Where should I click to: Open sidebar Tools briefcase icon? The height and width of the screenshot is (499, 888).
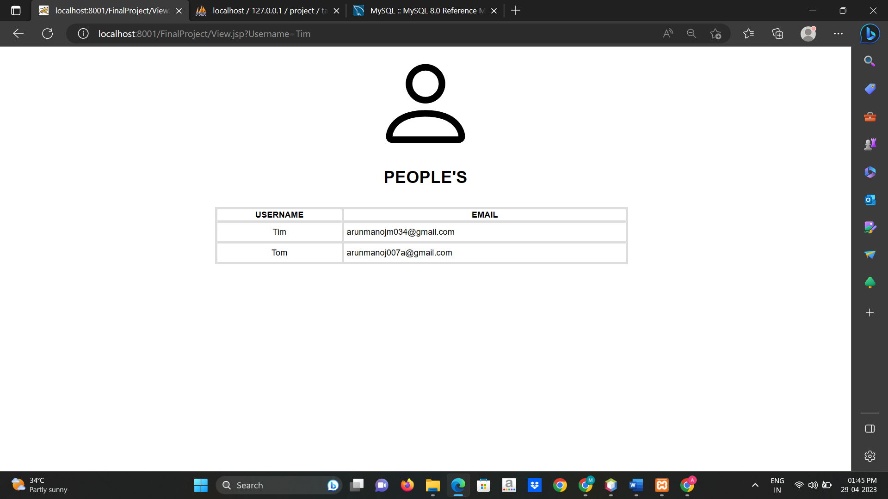(869, 116)
